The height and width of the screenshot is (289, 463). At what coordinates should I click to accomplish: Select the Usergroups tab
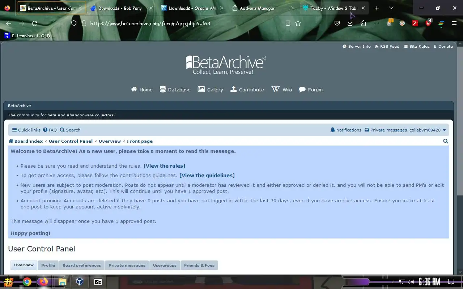click(165, 265)
